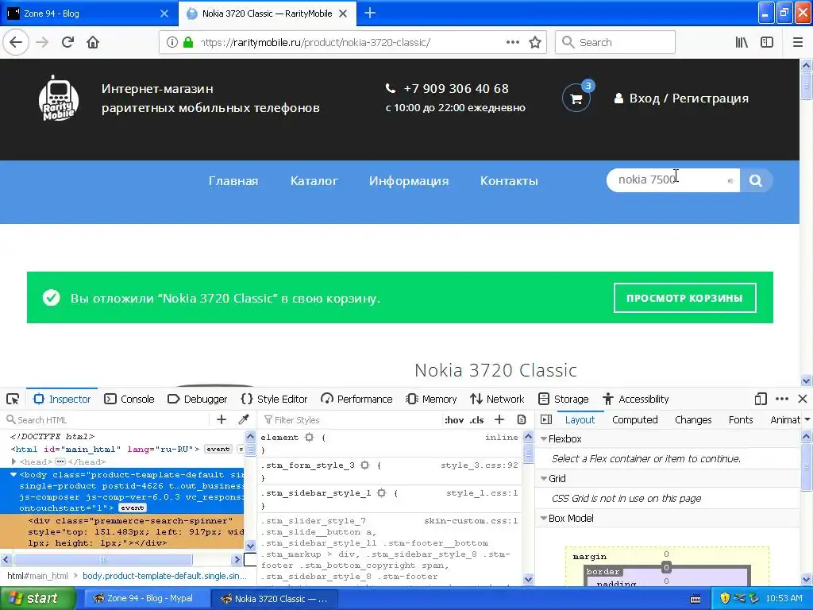Open the browser hamburger menu

point(798,43)
